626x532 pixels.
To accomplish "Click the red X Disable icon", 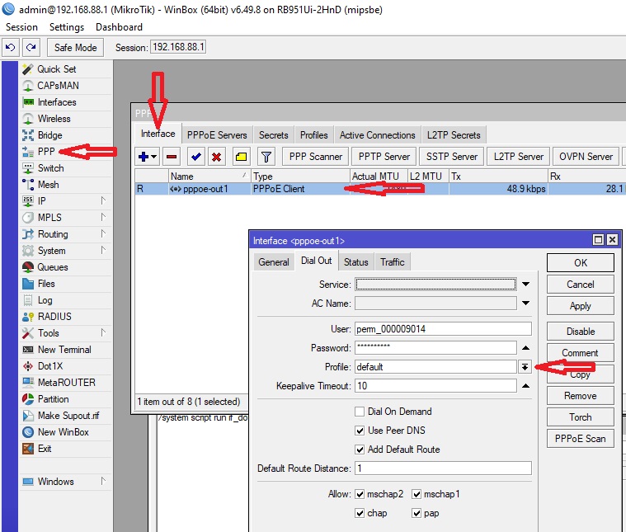I will 216,156.
